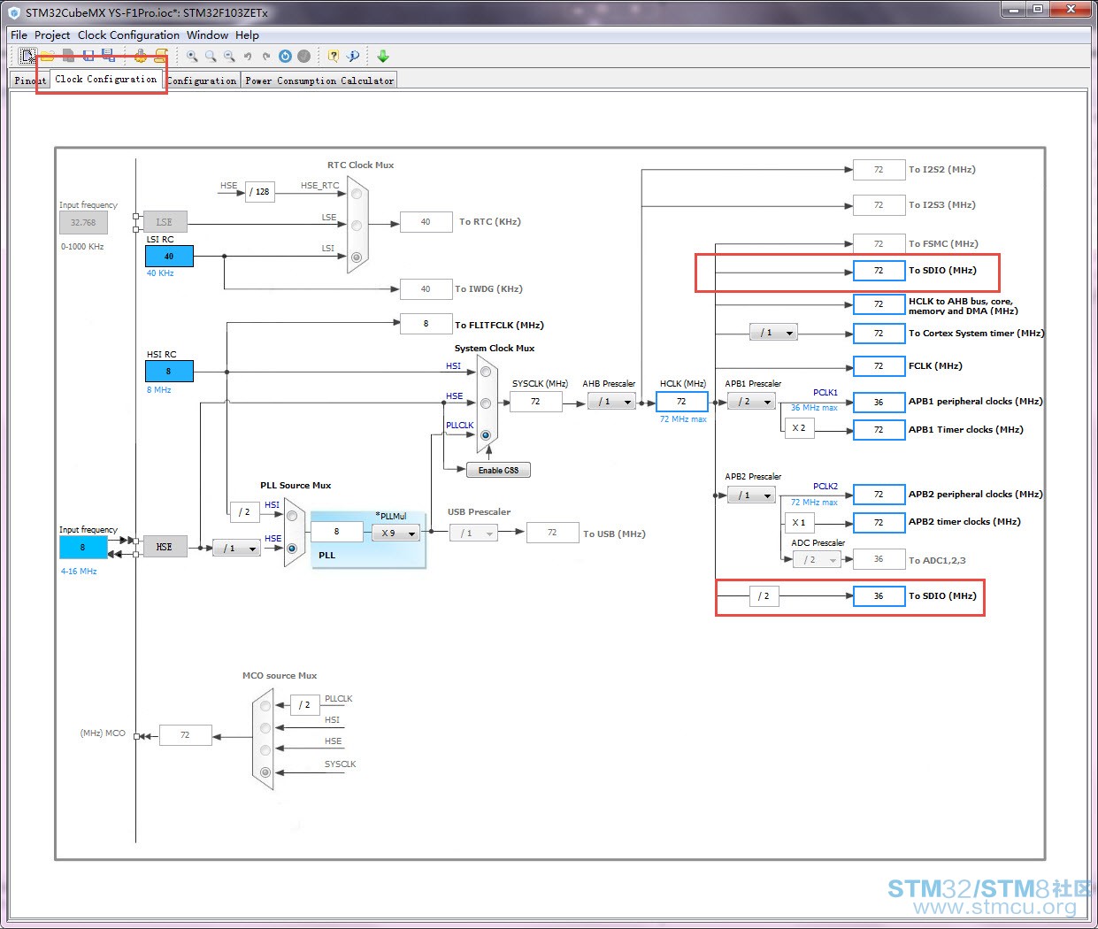Switch to the Pinout tab
Screen dimensions: 1098x929
point(30,81)
